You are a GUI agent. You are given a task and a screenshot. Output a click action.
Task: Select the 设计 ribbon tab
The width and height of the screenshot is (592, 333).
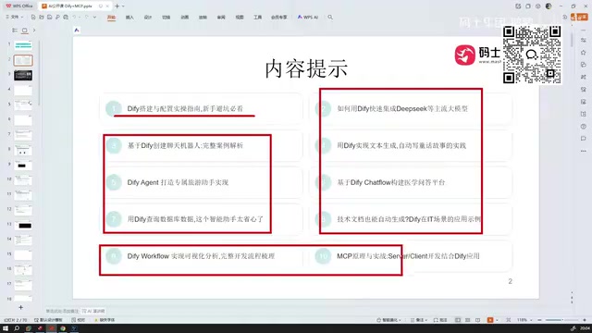pos(148,18)
